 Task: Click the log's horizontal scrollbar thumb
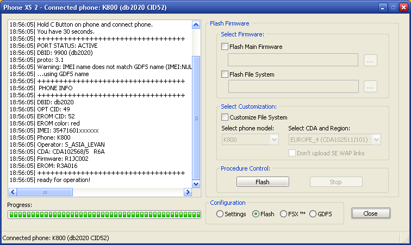pos(45,192)
